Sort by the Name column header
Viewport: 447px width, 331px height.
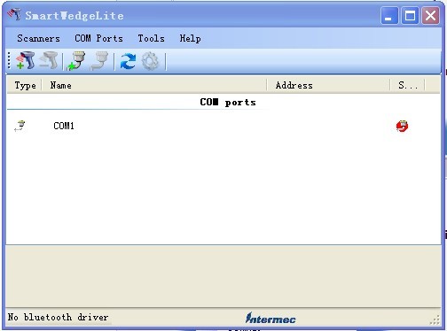coord(154,85)
